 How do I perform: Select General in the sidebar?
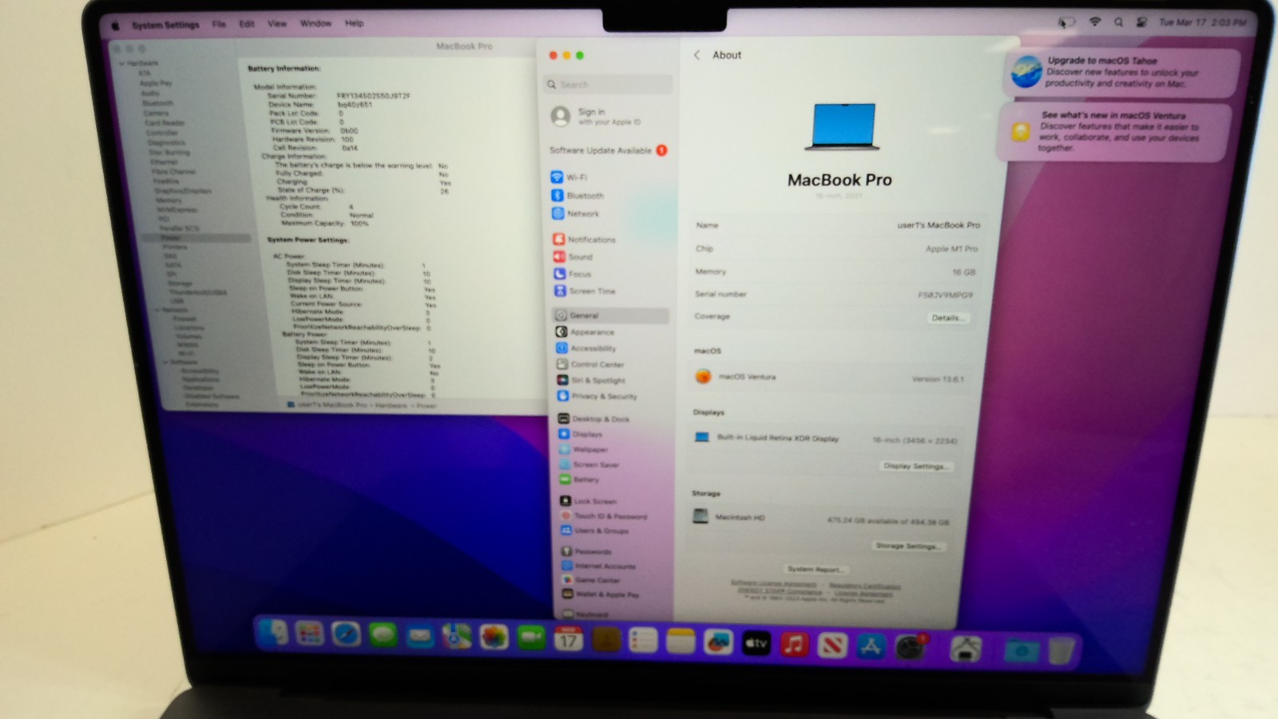(610, 316)
